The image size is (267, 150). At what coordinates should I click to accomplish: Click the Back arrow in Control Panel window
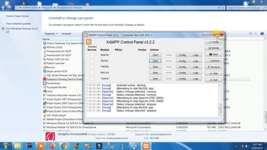click(x=3, y=7)
